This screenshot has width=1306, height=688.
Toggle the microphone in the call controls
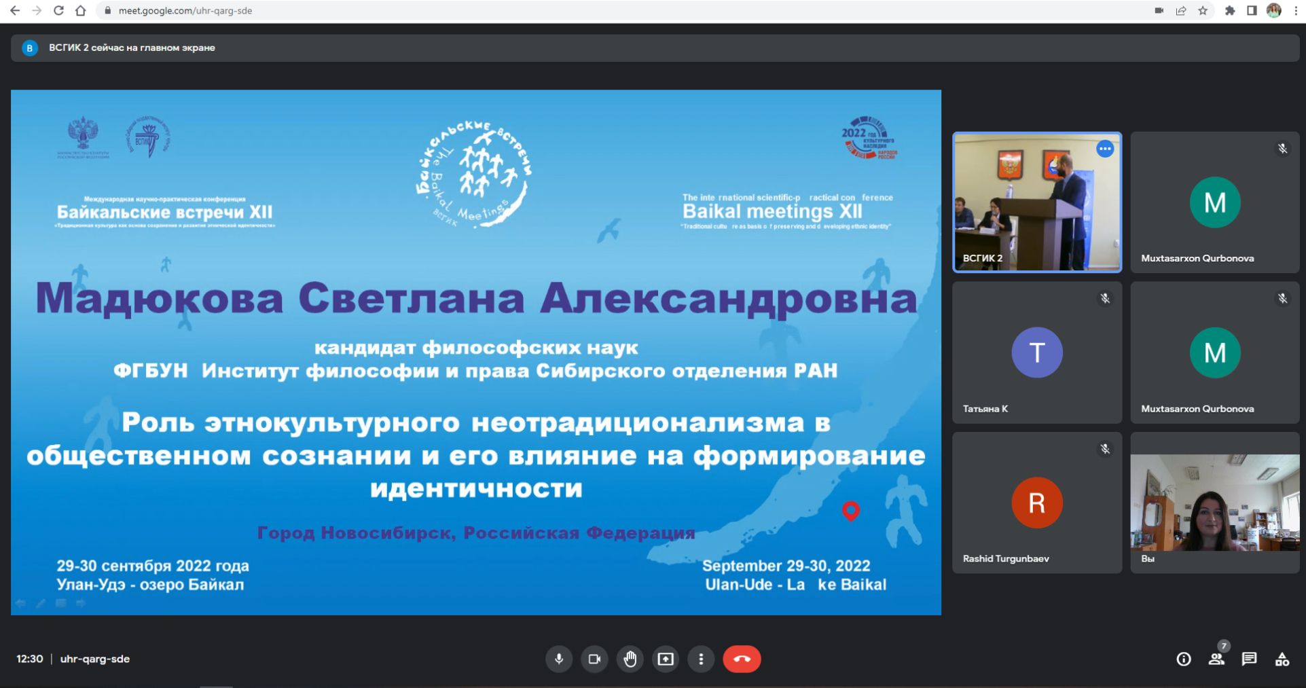point(558,659)
